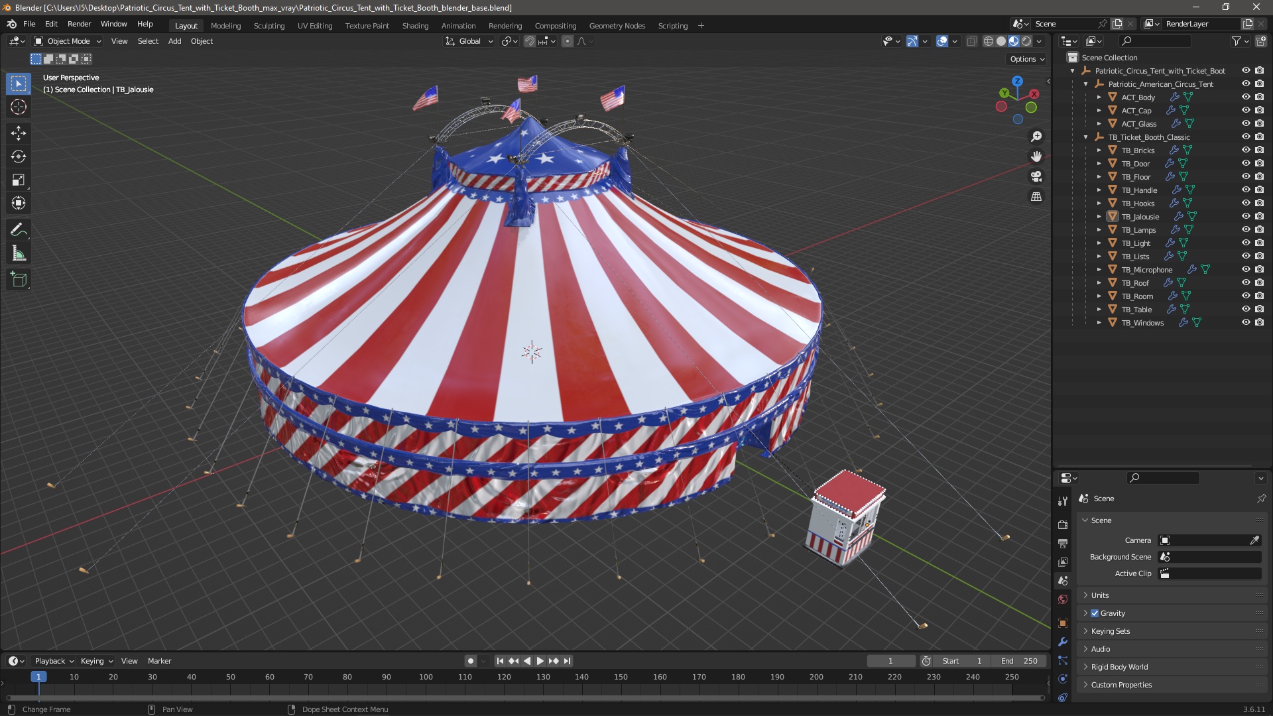The height and width of the screenshot is (716, 1273).
Task: Switch to wireframe viewport shading
Action: 989,41
